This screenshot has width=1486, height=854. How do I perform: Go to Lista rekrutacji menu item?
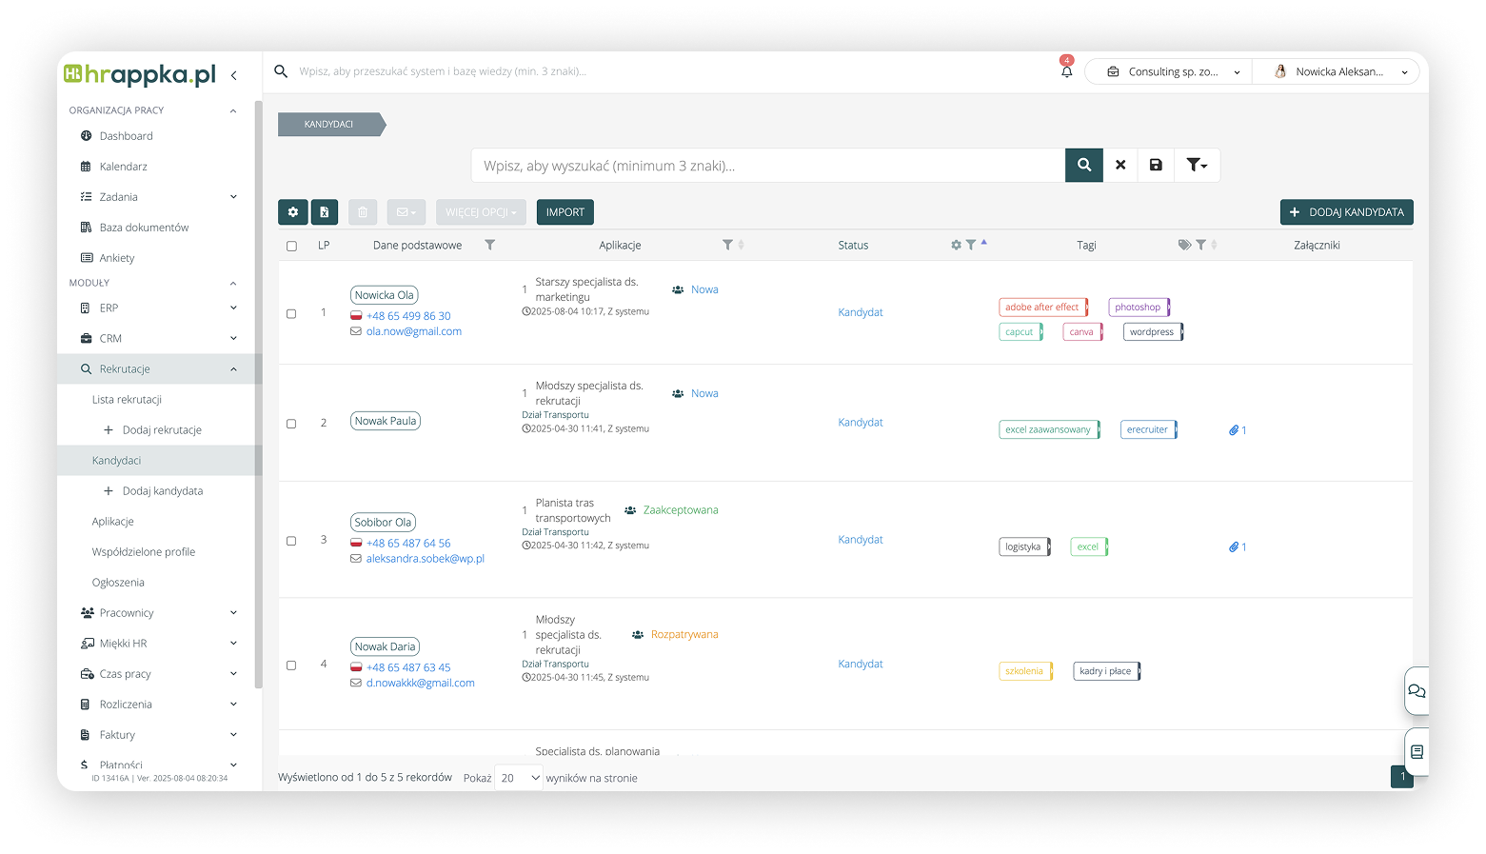click(127, 400)
